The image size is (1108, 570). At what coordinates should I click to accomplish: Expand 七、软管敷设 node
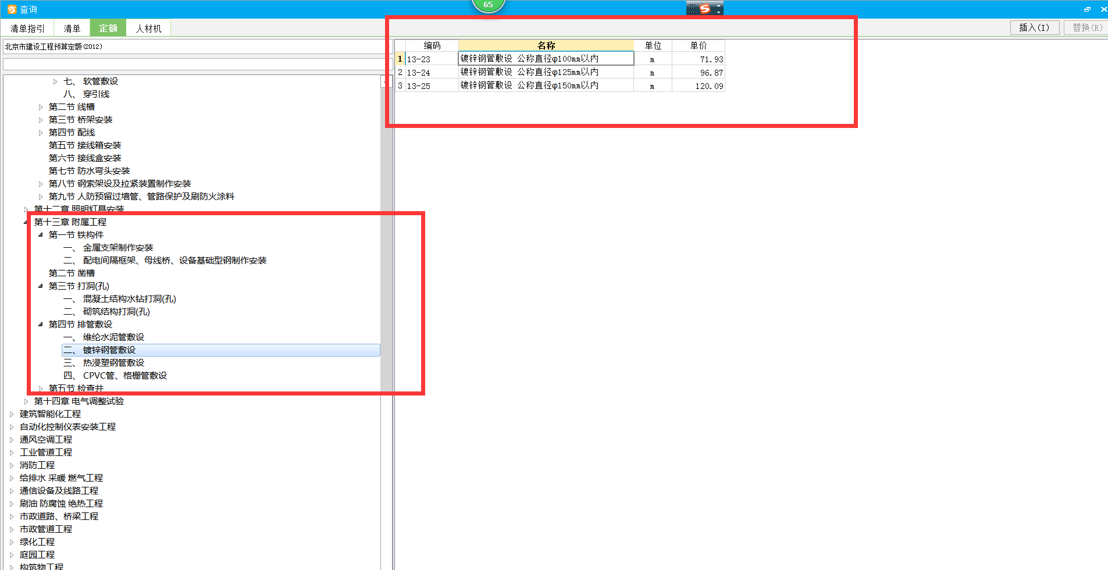click(x=55, y=81)
